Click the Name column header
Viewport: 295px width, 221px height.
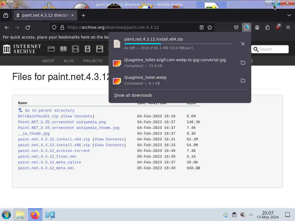22,103
